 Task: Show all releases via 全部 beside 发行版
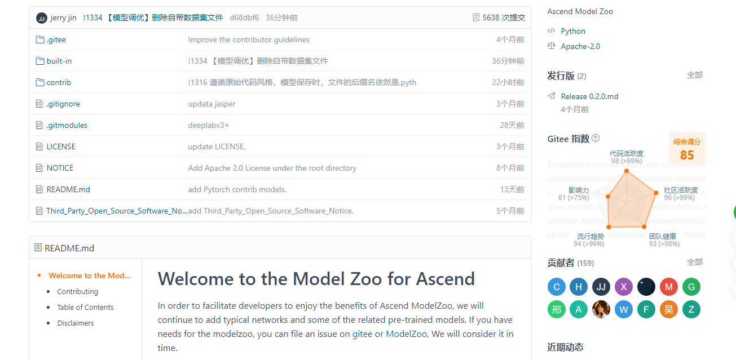point(695,75)
